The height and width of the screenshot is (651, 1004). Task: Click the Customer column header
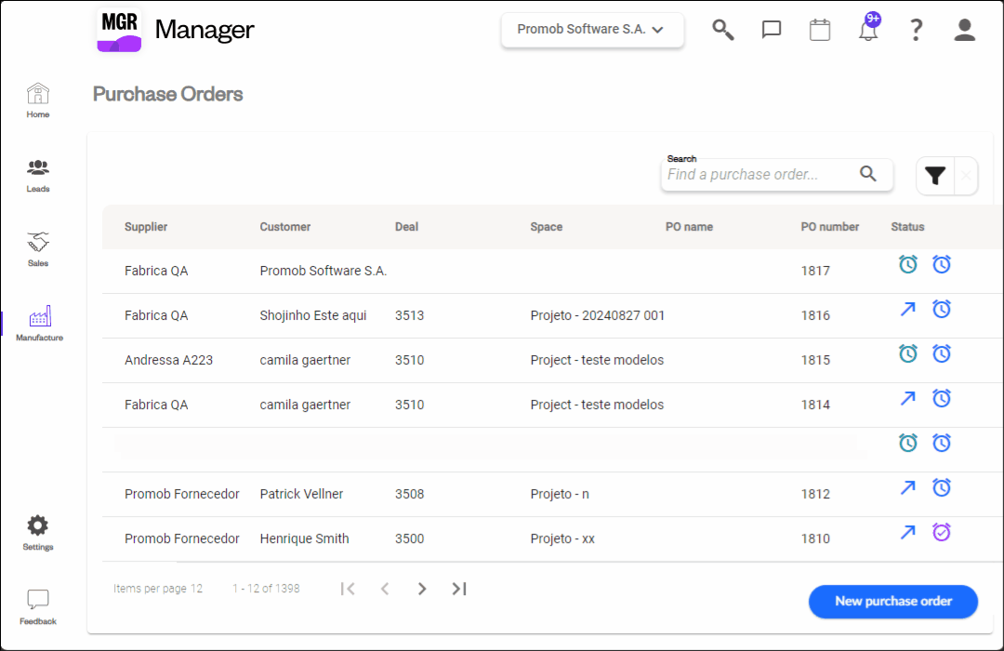point(285,227)
